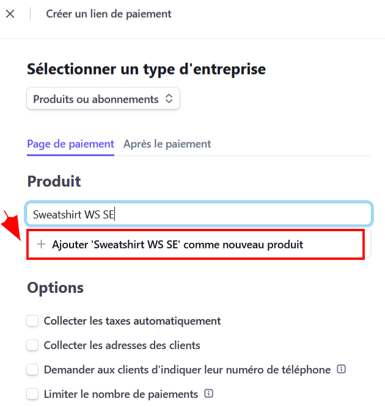Open info icon beside phone number option
This screenshot has height=407, width=385.
[x=341, y=369]
